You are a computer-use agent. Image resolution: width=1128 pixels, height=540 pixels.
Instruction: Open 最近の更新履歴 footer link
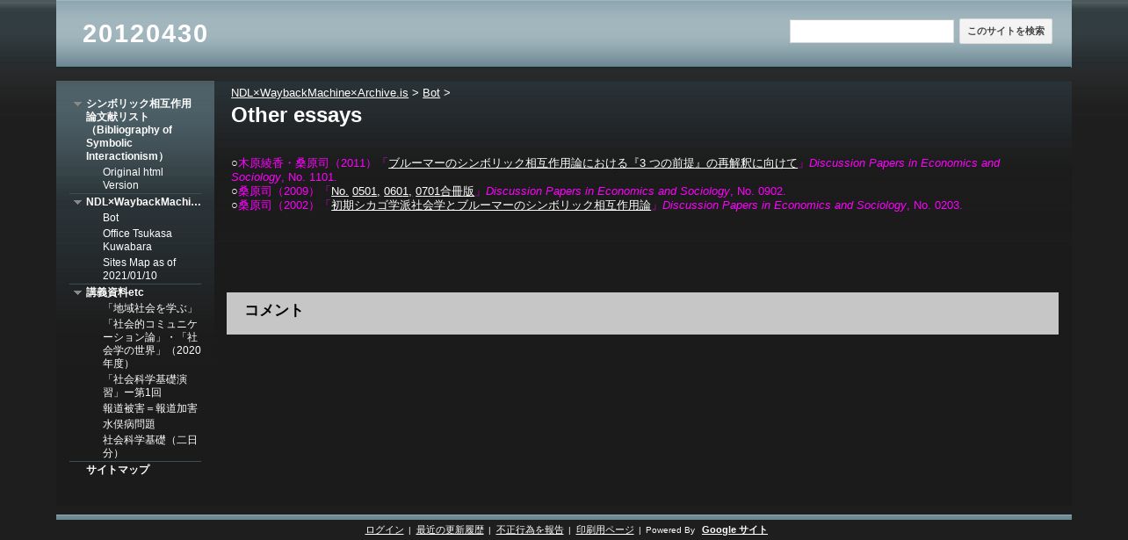coord(450,529)
